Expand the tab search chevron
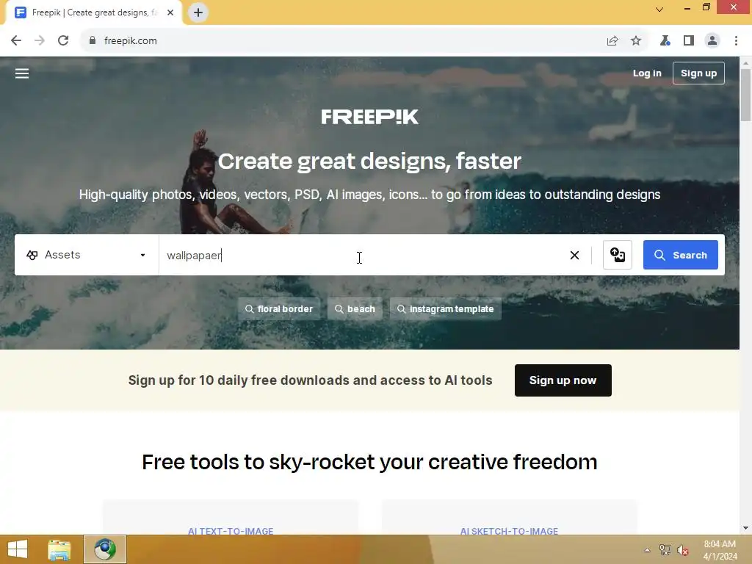Screen dimensions: 752x564 tap(659, 9)
